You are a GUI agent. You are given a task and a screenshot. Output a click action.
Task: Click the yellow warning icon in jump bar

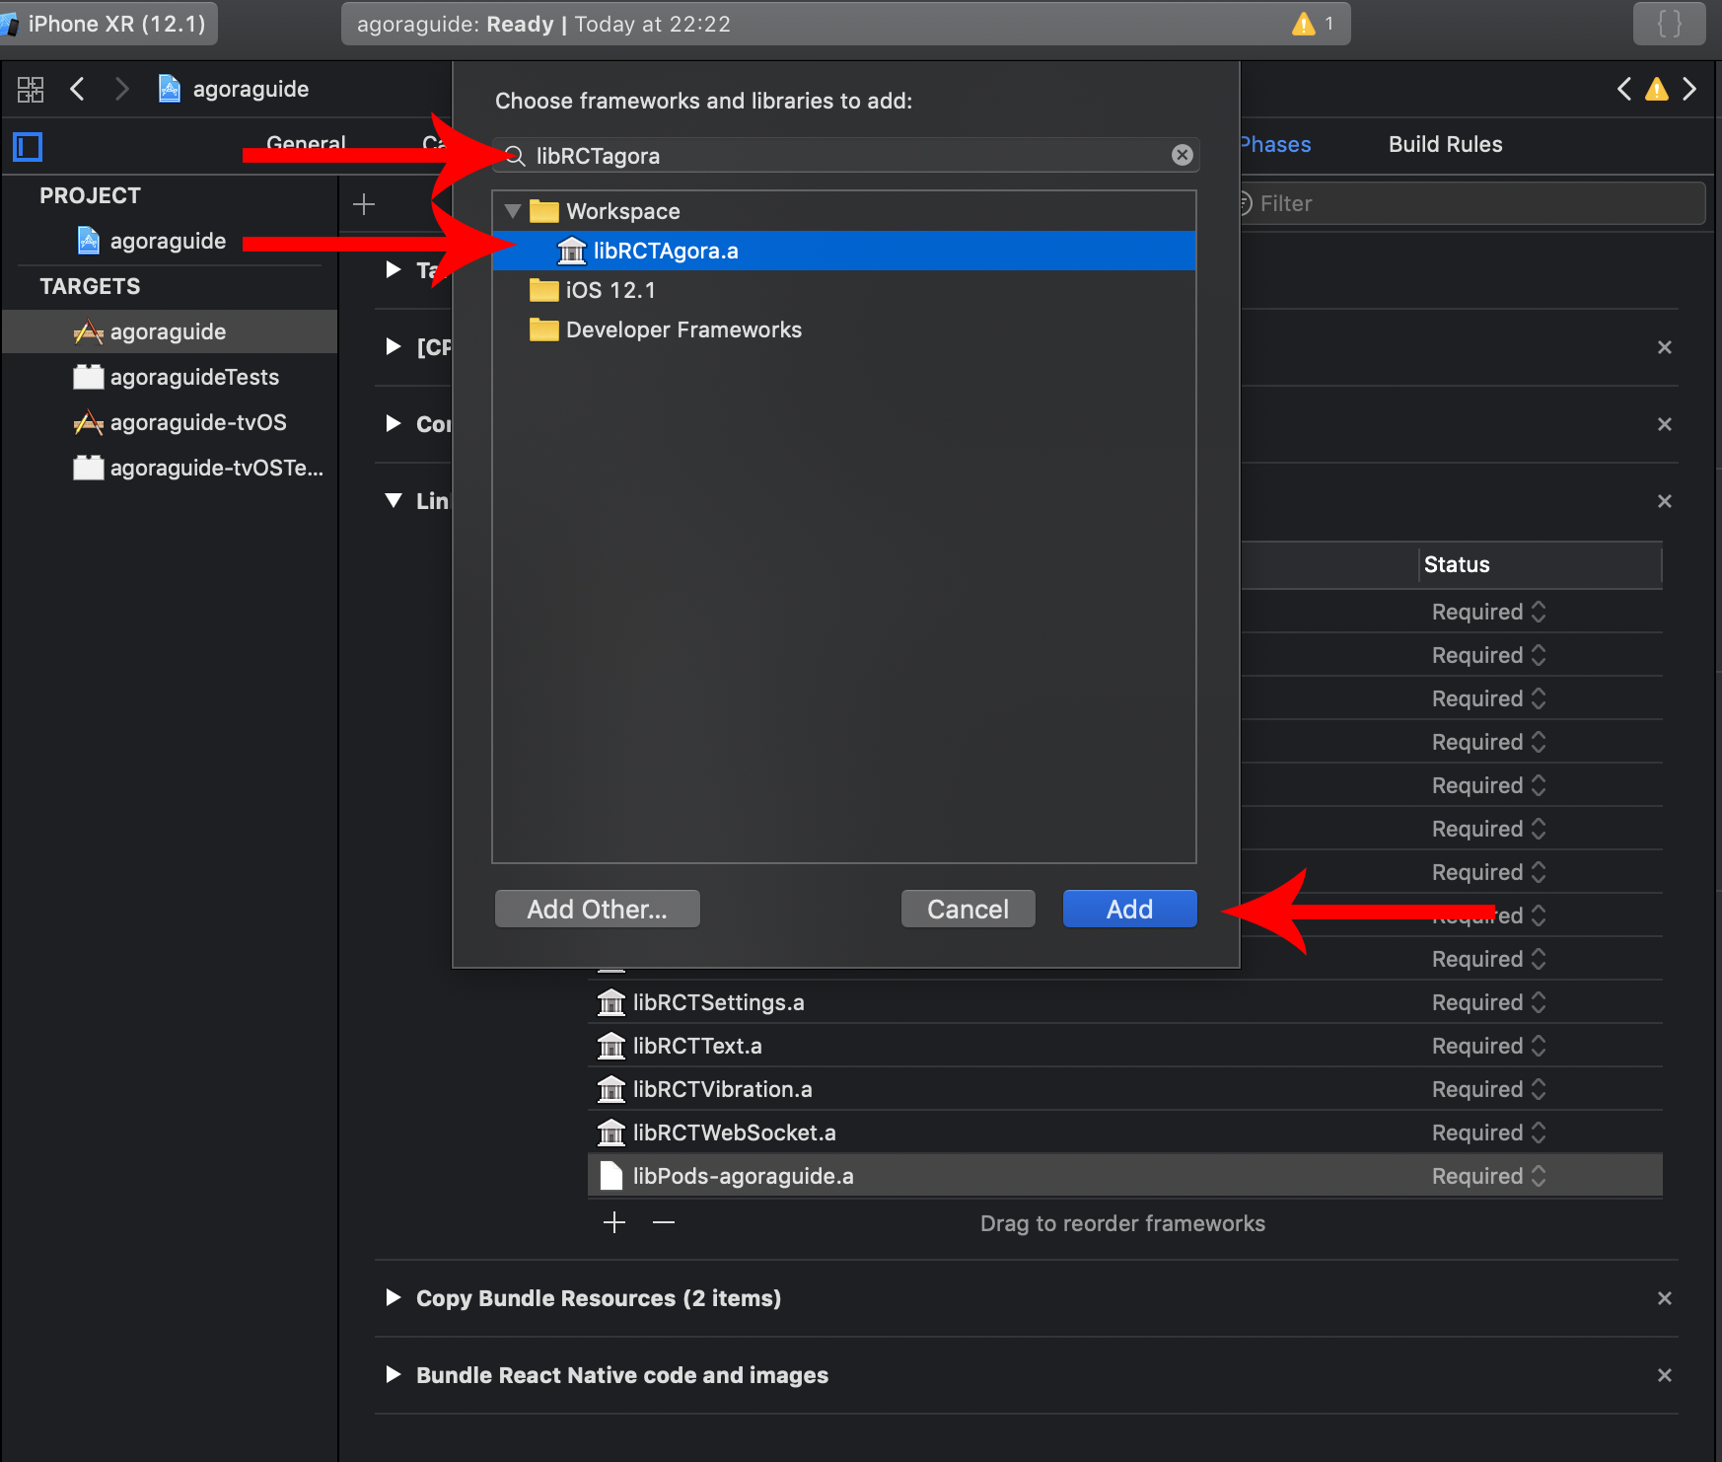1657,89
